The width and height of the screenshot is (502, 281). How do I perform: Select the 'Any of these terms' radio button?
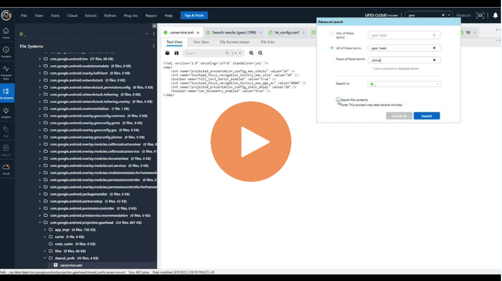[x=331, y=33]
